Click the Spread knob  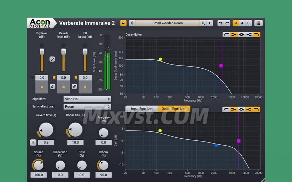tap(39, 165)
